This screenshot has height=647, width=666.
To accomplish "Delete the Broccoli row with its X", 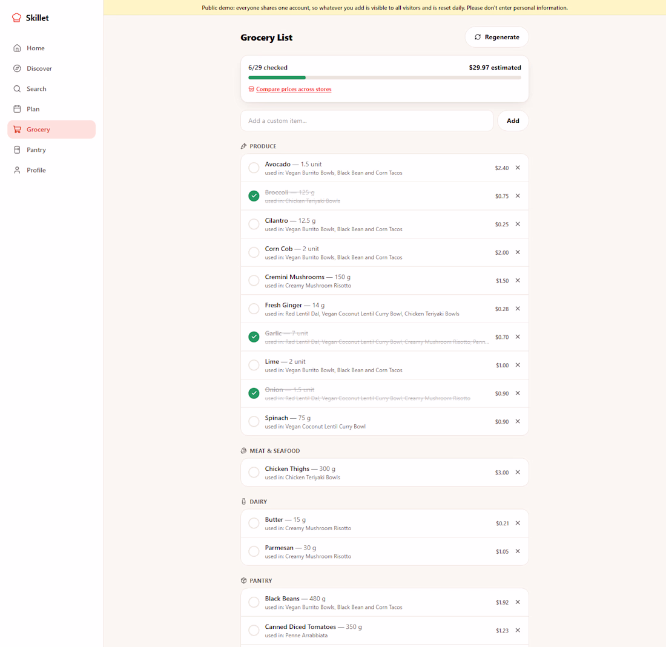I will 518,195.
